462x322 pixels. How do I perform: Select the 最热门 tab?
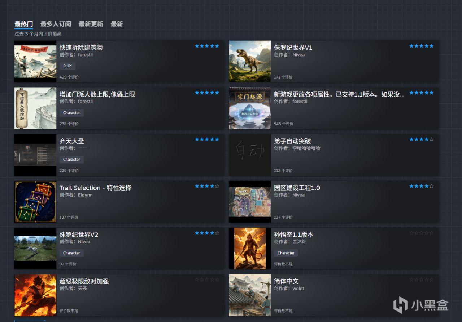(23, 24)
